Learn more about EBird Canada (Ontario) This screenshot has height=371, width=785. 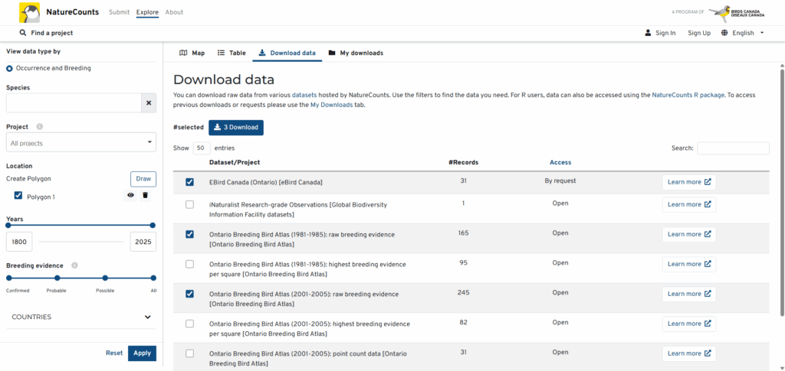tap(689, 182)
